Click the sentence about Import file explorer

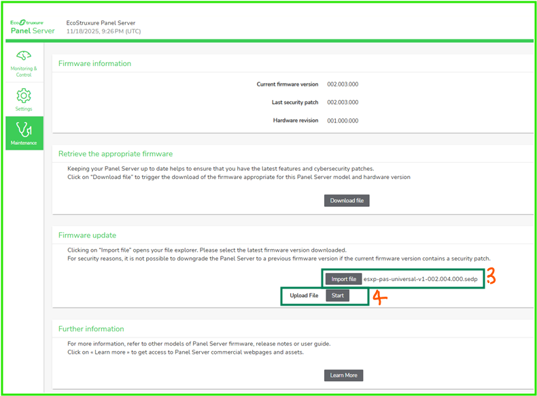(x=207, y=250)
